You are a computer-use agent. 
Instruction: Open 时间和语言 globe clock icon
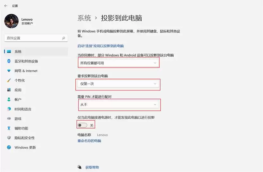click(x=9, y=109)
